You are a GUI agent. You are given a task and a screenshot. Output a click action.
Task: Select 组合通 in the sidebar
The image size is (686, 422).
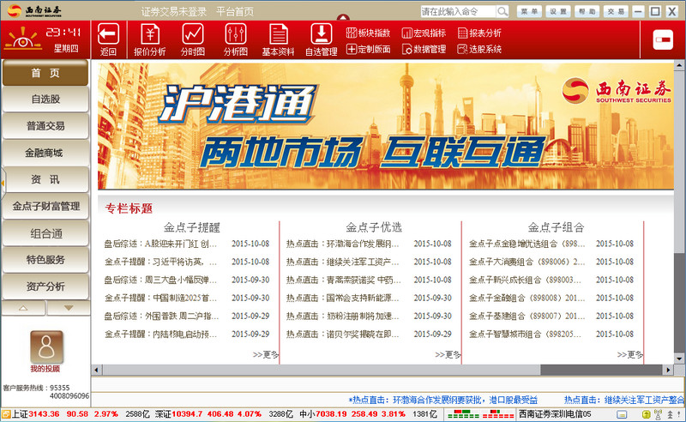[45, 233]
